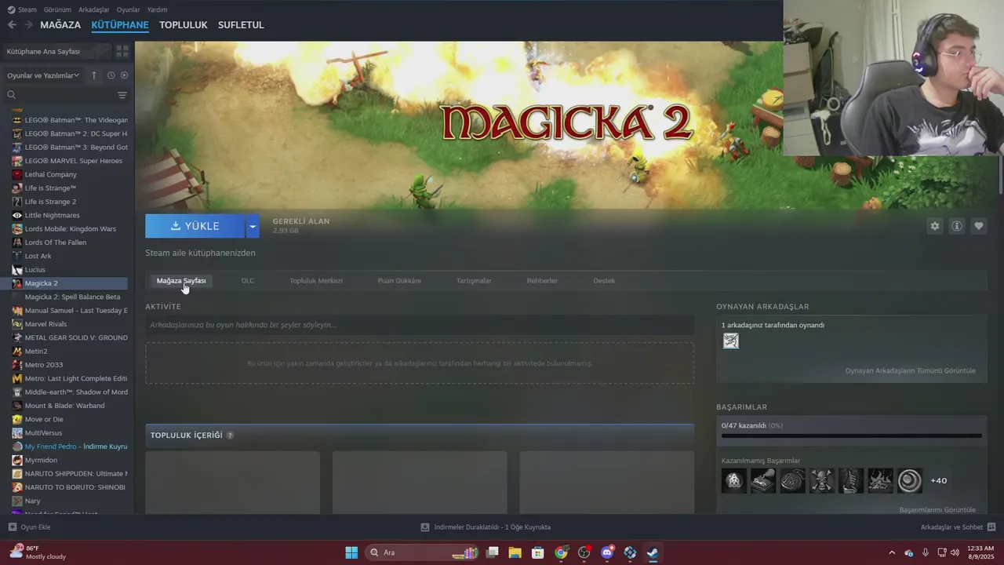Click the taskbar volume speaker icon
Viewport: 1004px width, 565px height.
click(x=955, y=552)
